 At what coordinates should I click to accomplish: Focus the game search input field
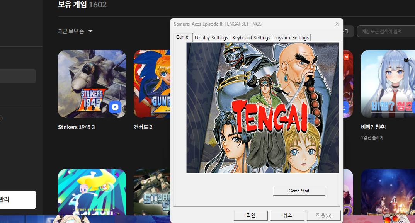pyautogui.click(x=386, y=32)
